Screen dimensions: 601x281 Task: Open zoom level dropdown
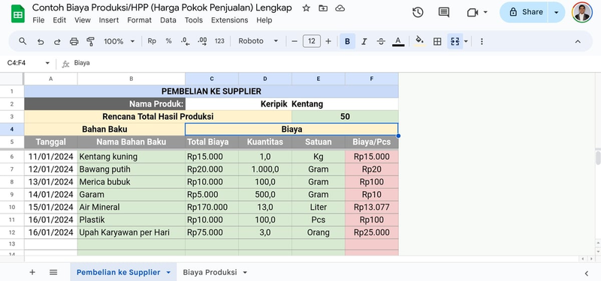point(119,41)
